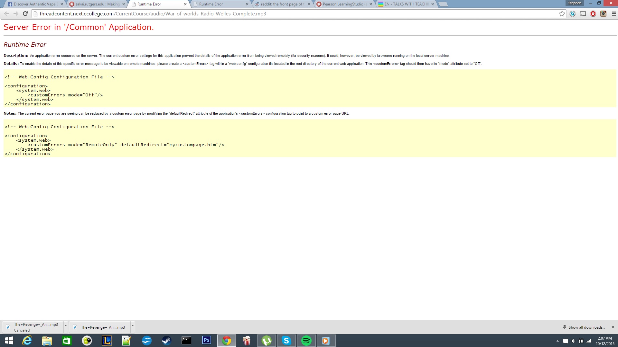Open the Adblock stop-hand extension
The width and height of the screenshot is (618, 347).
(593, 14)
